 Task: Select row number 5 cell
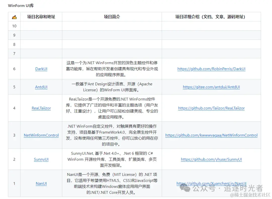(14, 87)
